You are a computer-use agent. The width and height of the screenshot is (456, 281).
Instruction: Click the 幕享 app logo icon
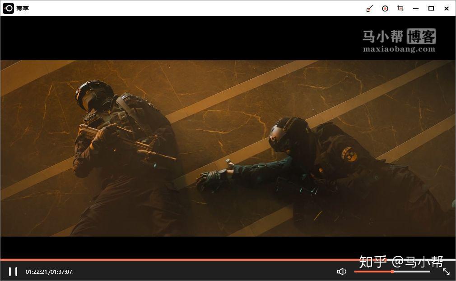[x=8, y=9]
